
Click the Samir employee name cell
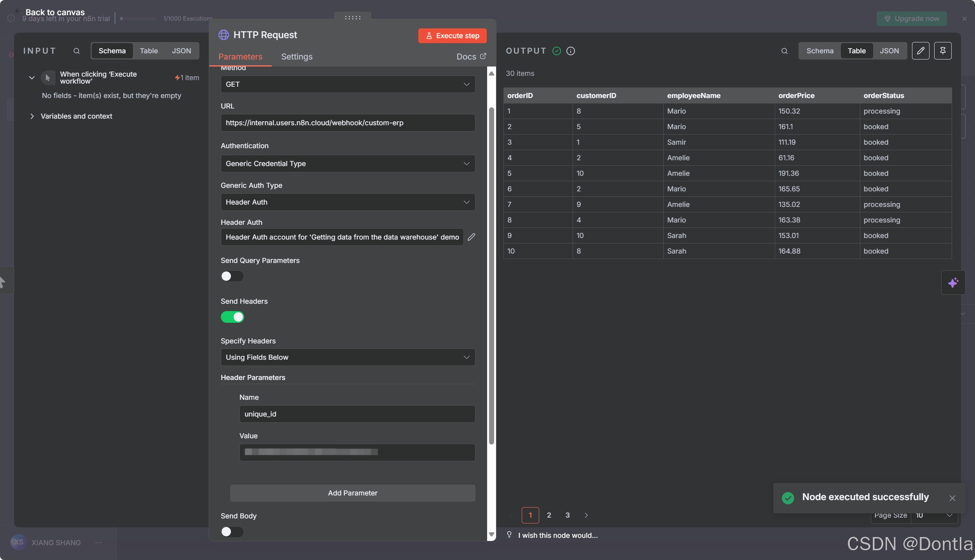click(x=718, y=142)
